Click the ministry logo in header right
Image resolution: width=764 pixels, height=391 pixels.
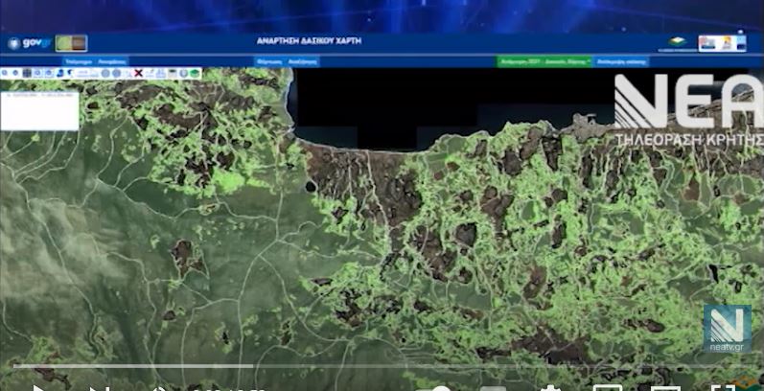[677, 42]
